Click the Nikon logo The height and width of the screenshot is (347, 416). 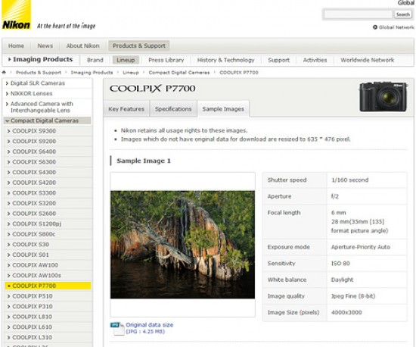(x=16, y=14)
